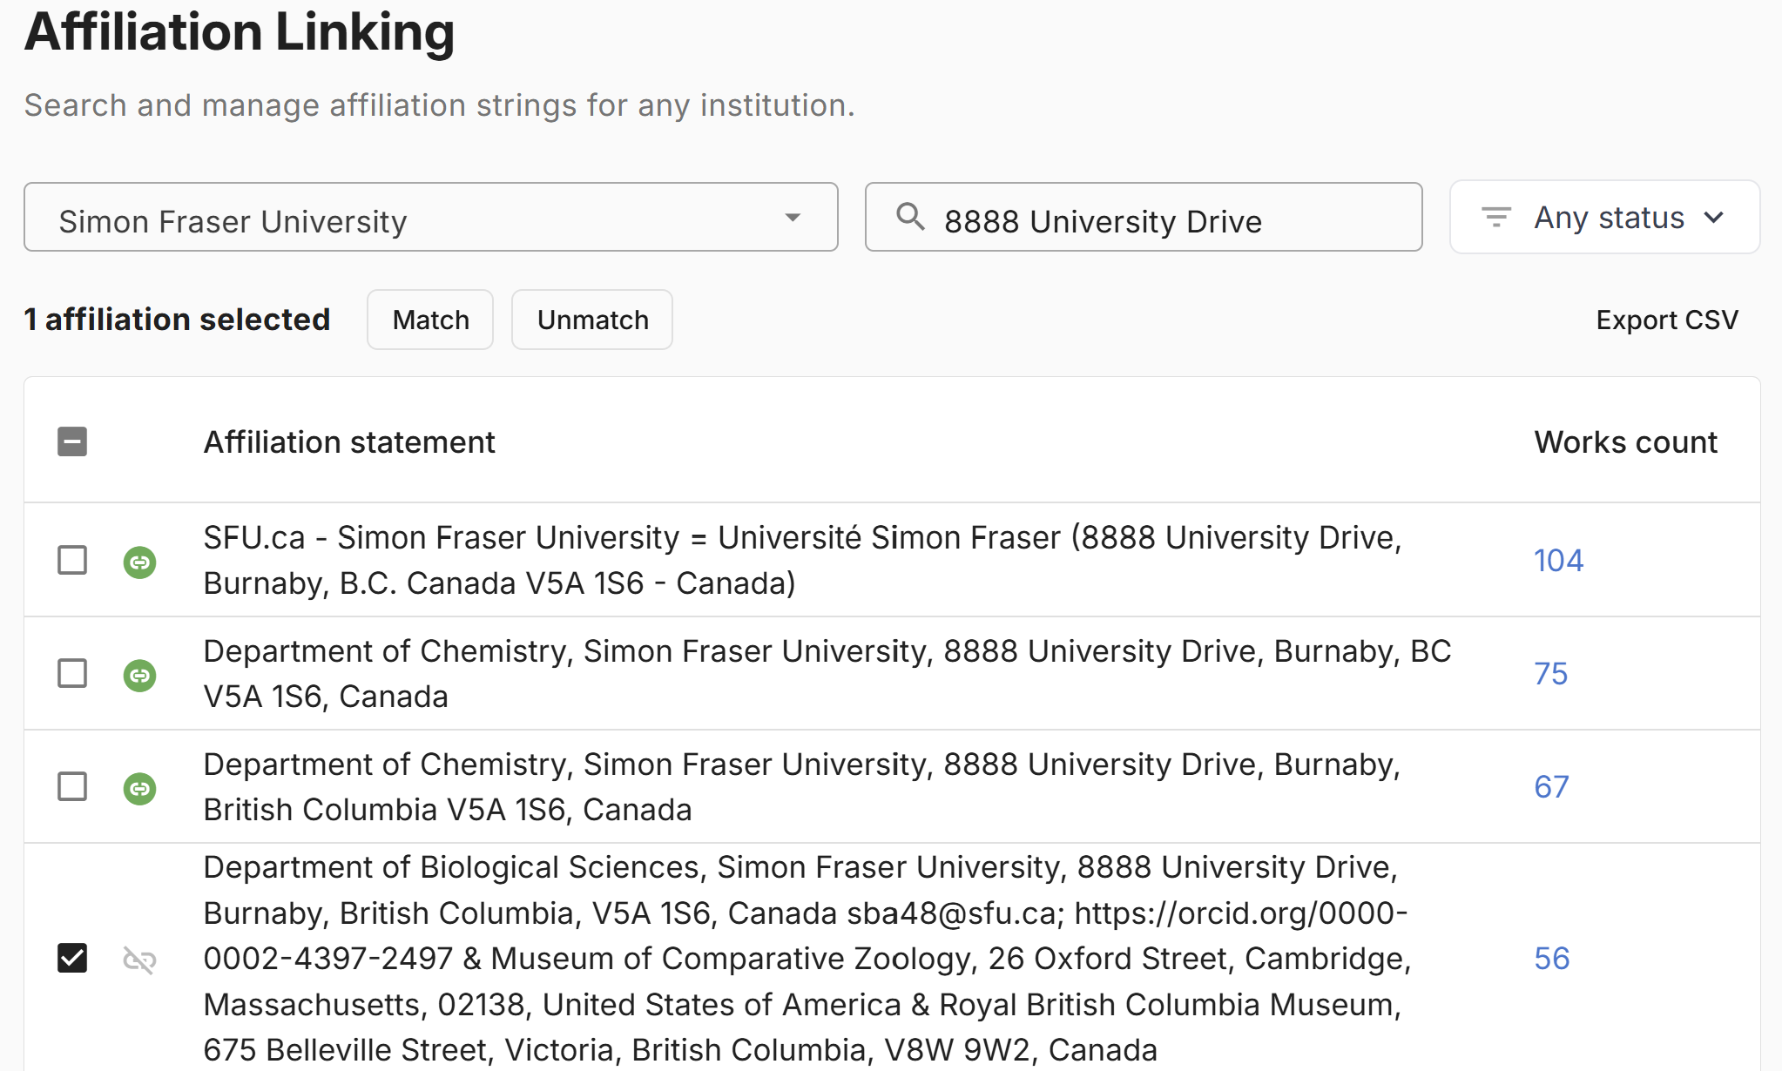Viewport: 1782px width, 1071px height.
Task: Toggle the select-all header checkbox
Action: [x=72, y=441]
